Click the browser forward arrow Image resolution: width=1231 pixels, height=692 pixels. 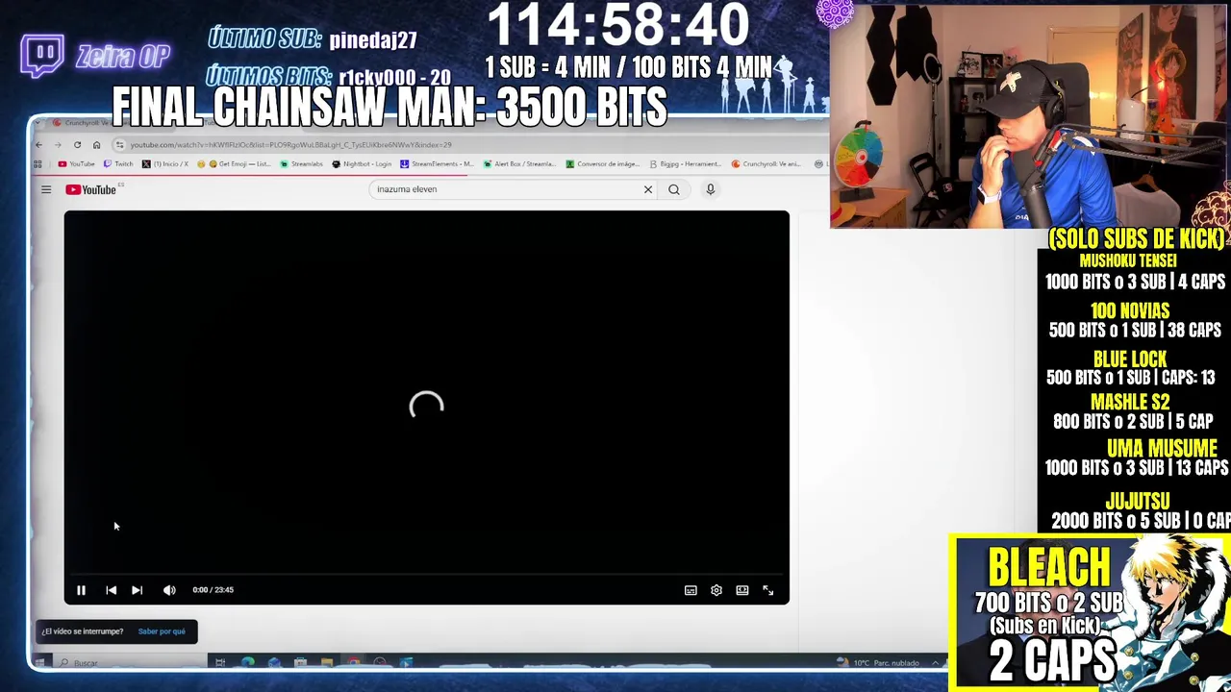[x=58, y=145]
